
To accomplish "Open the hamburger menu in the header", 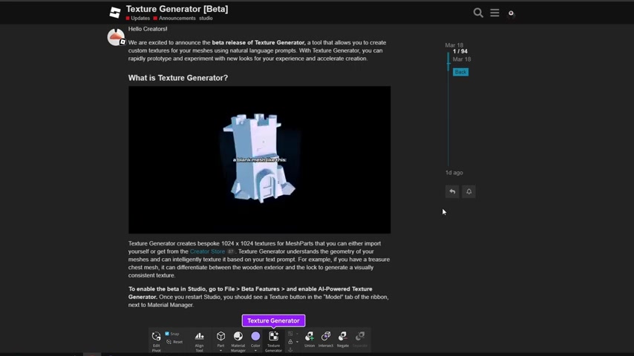I will point(494,13).
